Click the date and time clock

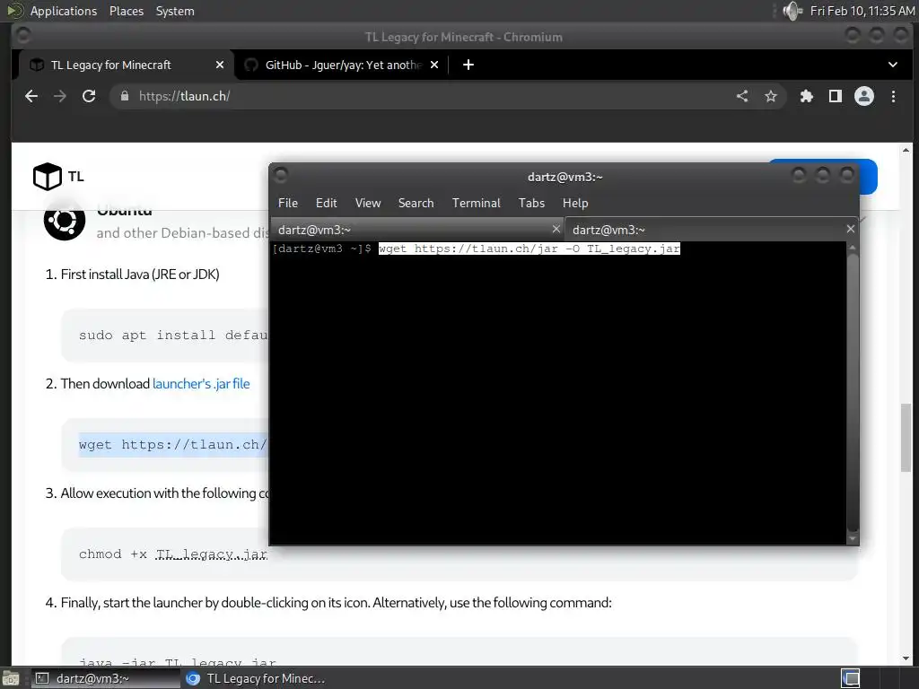coord(862,11)
